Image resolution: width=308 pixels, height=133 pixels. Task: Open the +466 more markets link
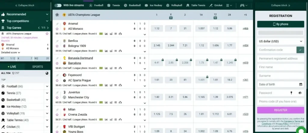(245, 28)
